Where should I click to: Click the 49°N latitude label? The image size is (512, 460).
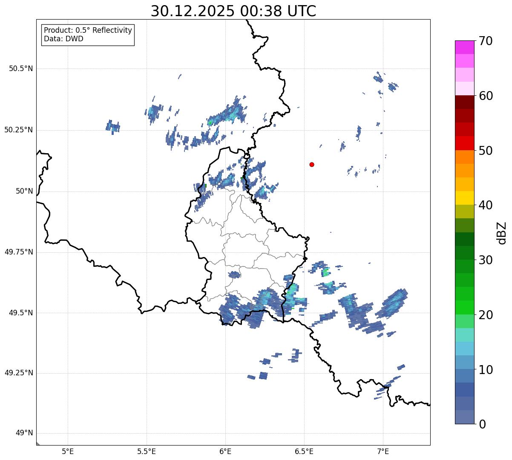[x=24, y=433]
